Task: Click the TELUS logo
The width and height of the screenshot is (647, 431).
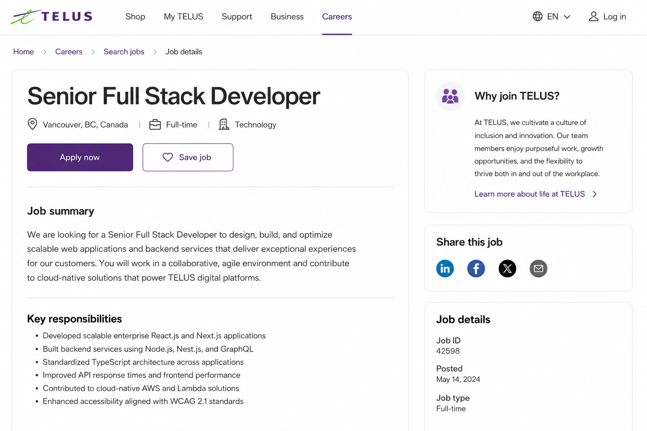Action: tap(51, 17)
